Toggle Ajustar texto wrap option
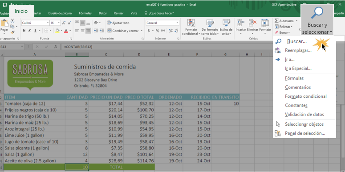The height and width of the screenshot is (172, 345). pos(118,23)
